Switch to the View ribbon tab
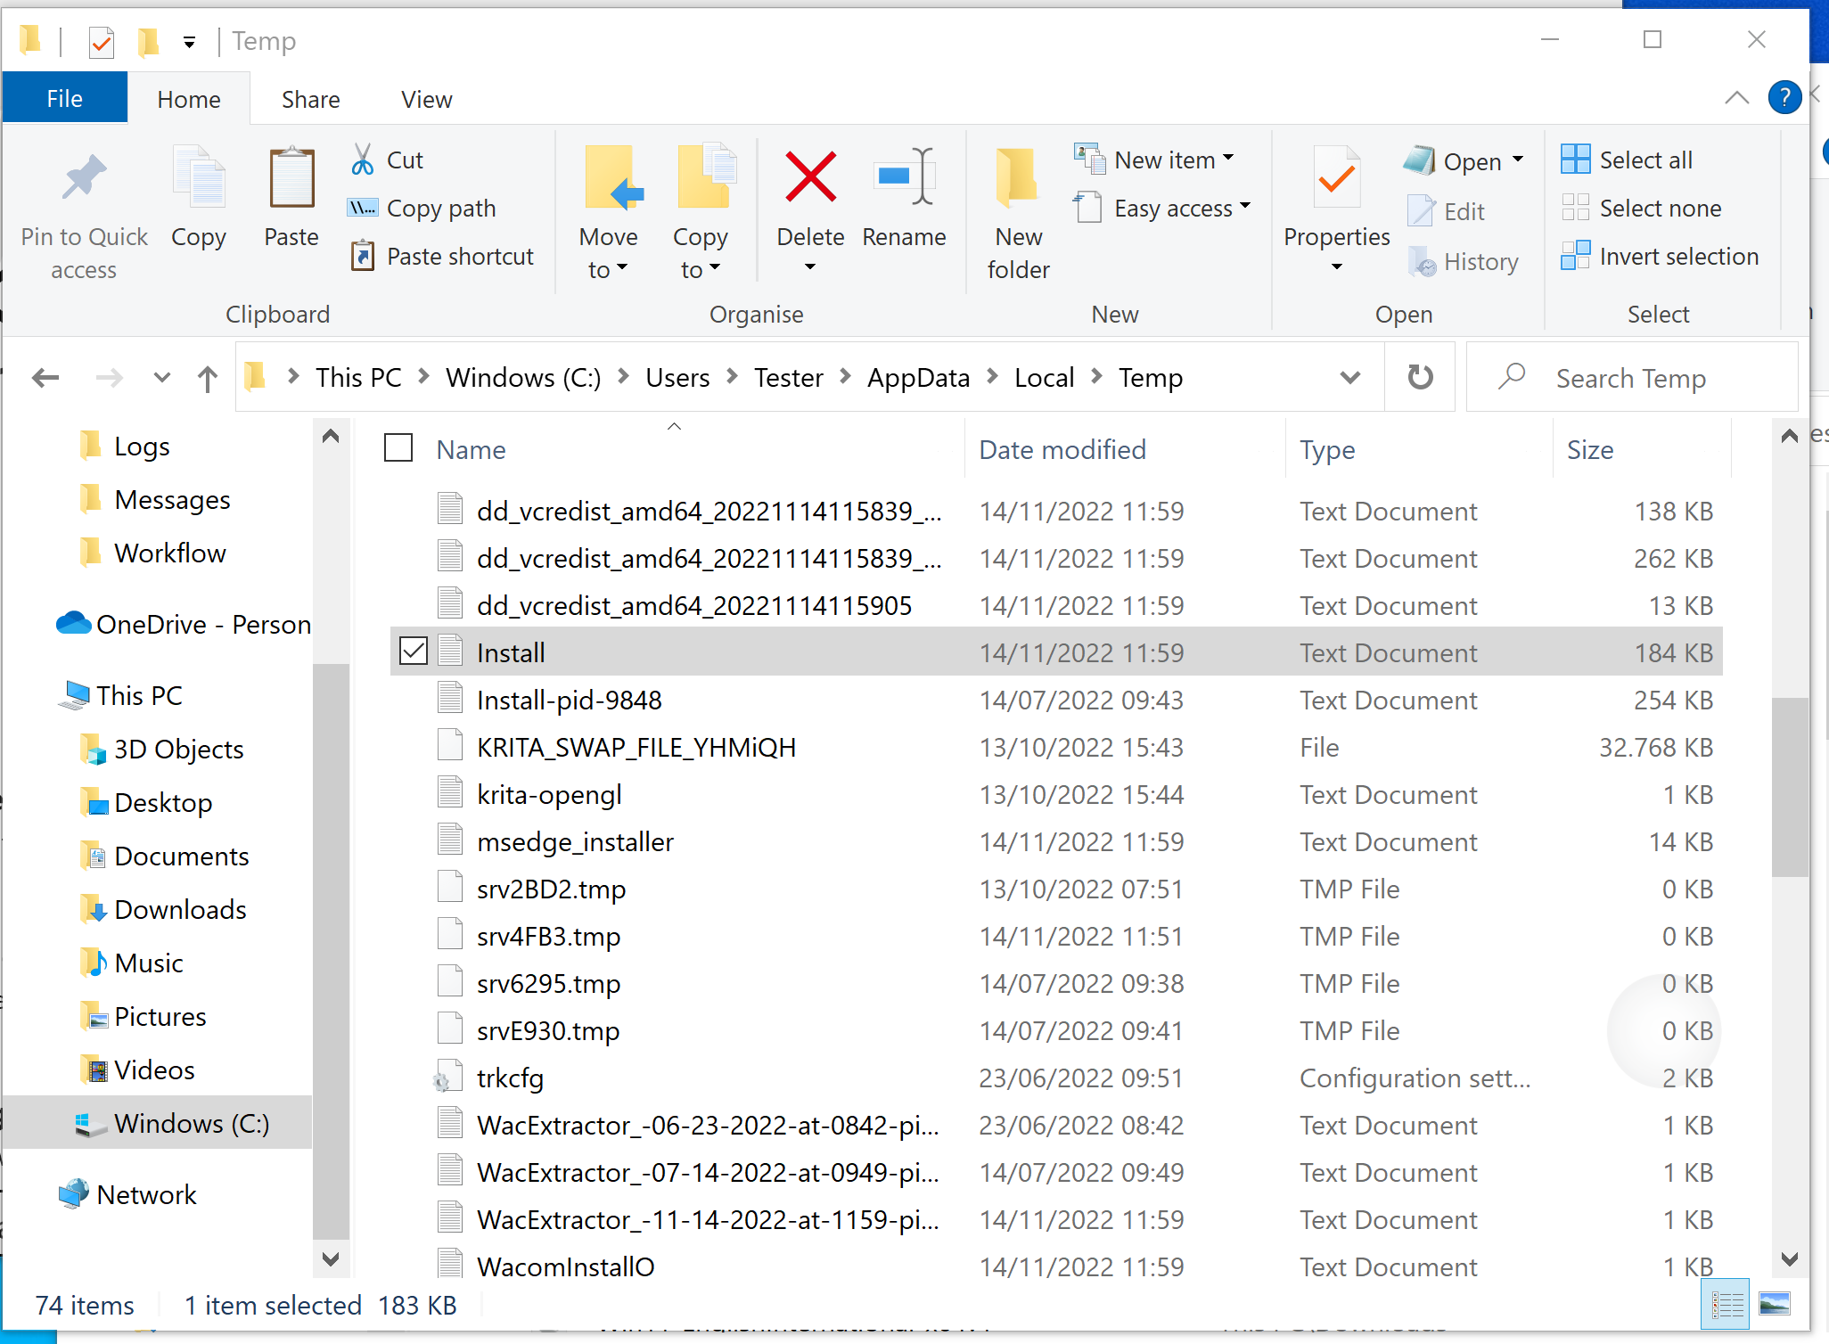The image size is (1829, 1344). (x=426, y=100)
